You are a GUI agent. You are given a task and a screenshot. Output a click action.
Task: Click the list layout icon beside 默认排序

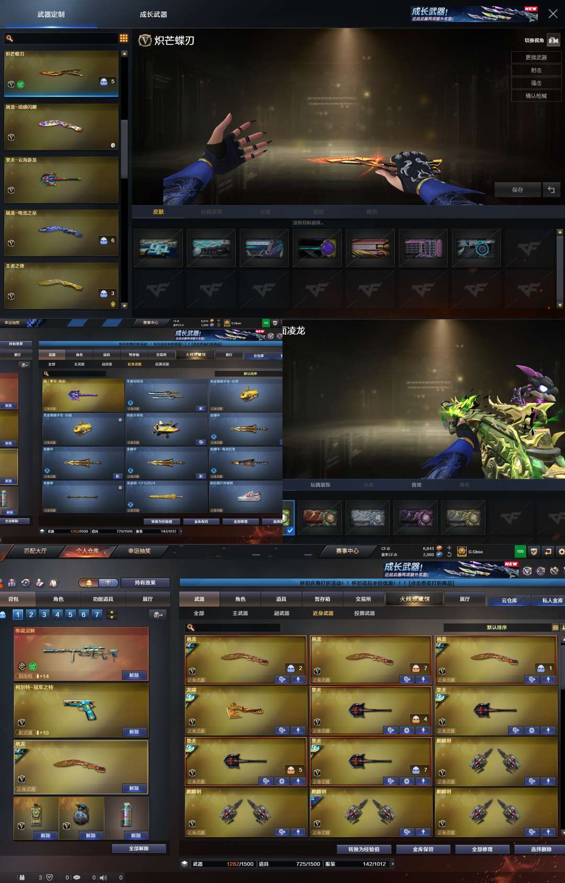click(x=555, y=627)
